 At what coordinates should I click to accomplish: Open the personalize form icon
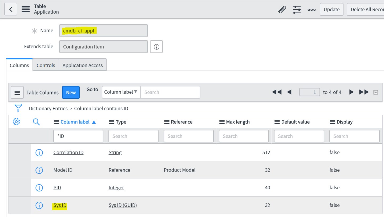click(x=297, y=9)
